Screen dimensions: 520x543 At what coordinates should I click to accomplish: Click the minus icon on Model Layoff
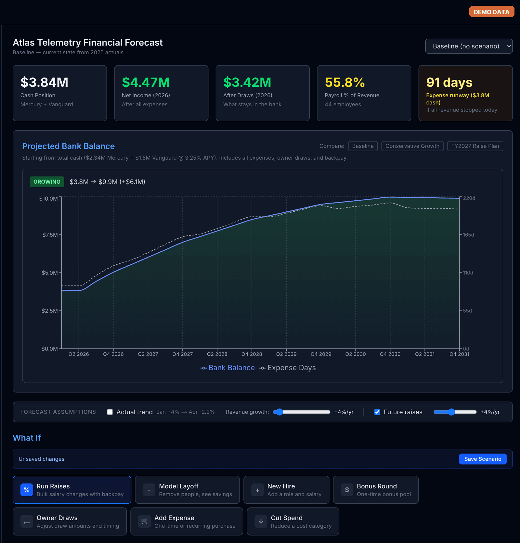click(149, 490)
